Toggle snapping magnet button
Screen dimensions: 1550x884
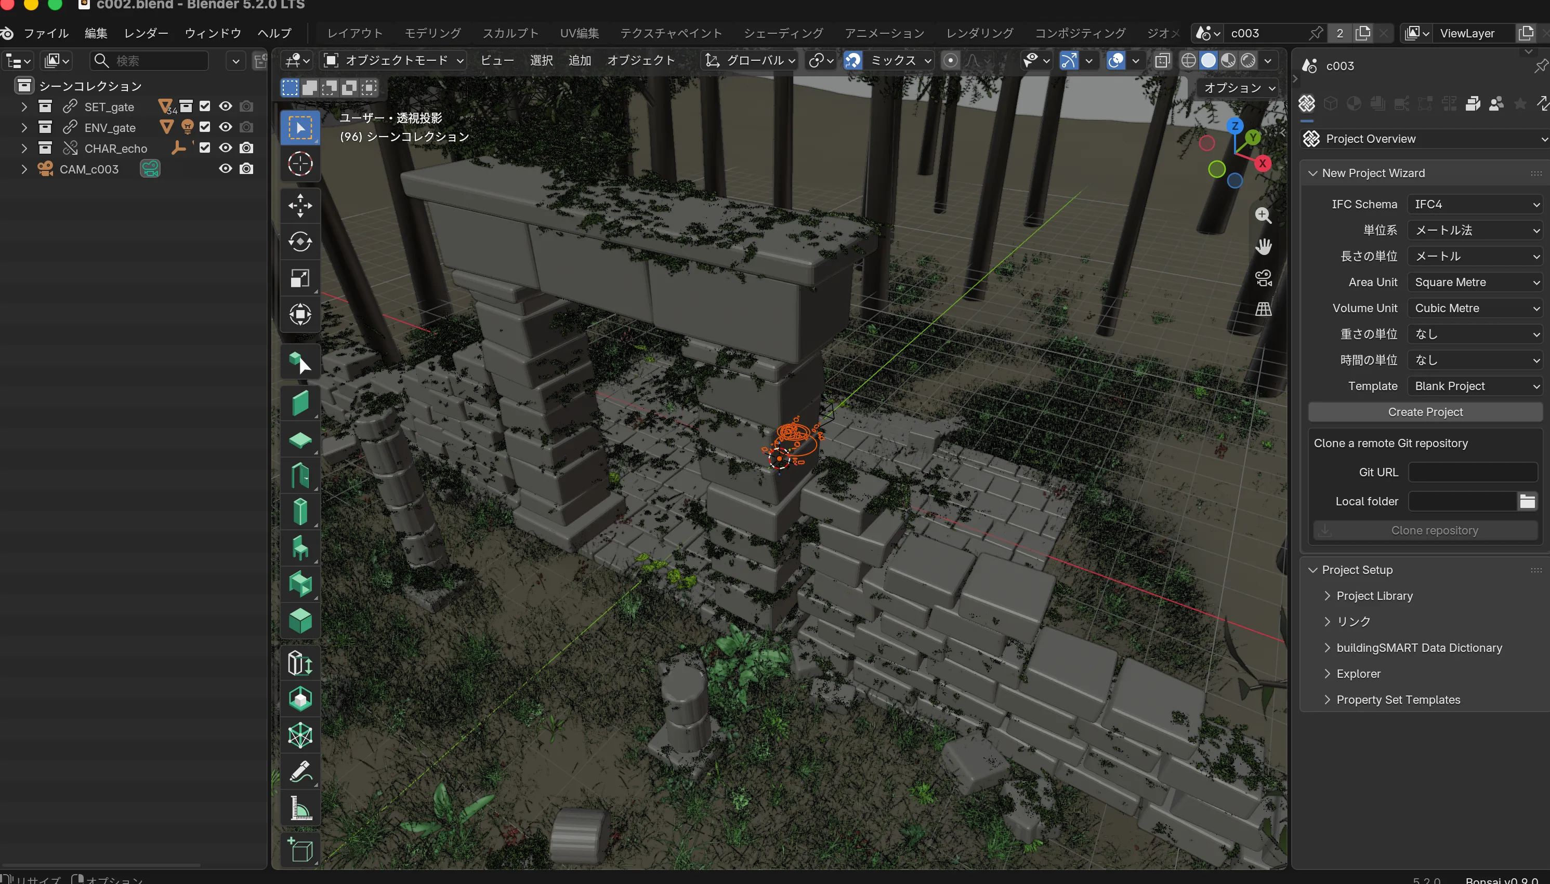tap(852, 60)
